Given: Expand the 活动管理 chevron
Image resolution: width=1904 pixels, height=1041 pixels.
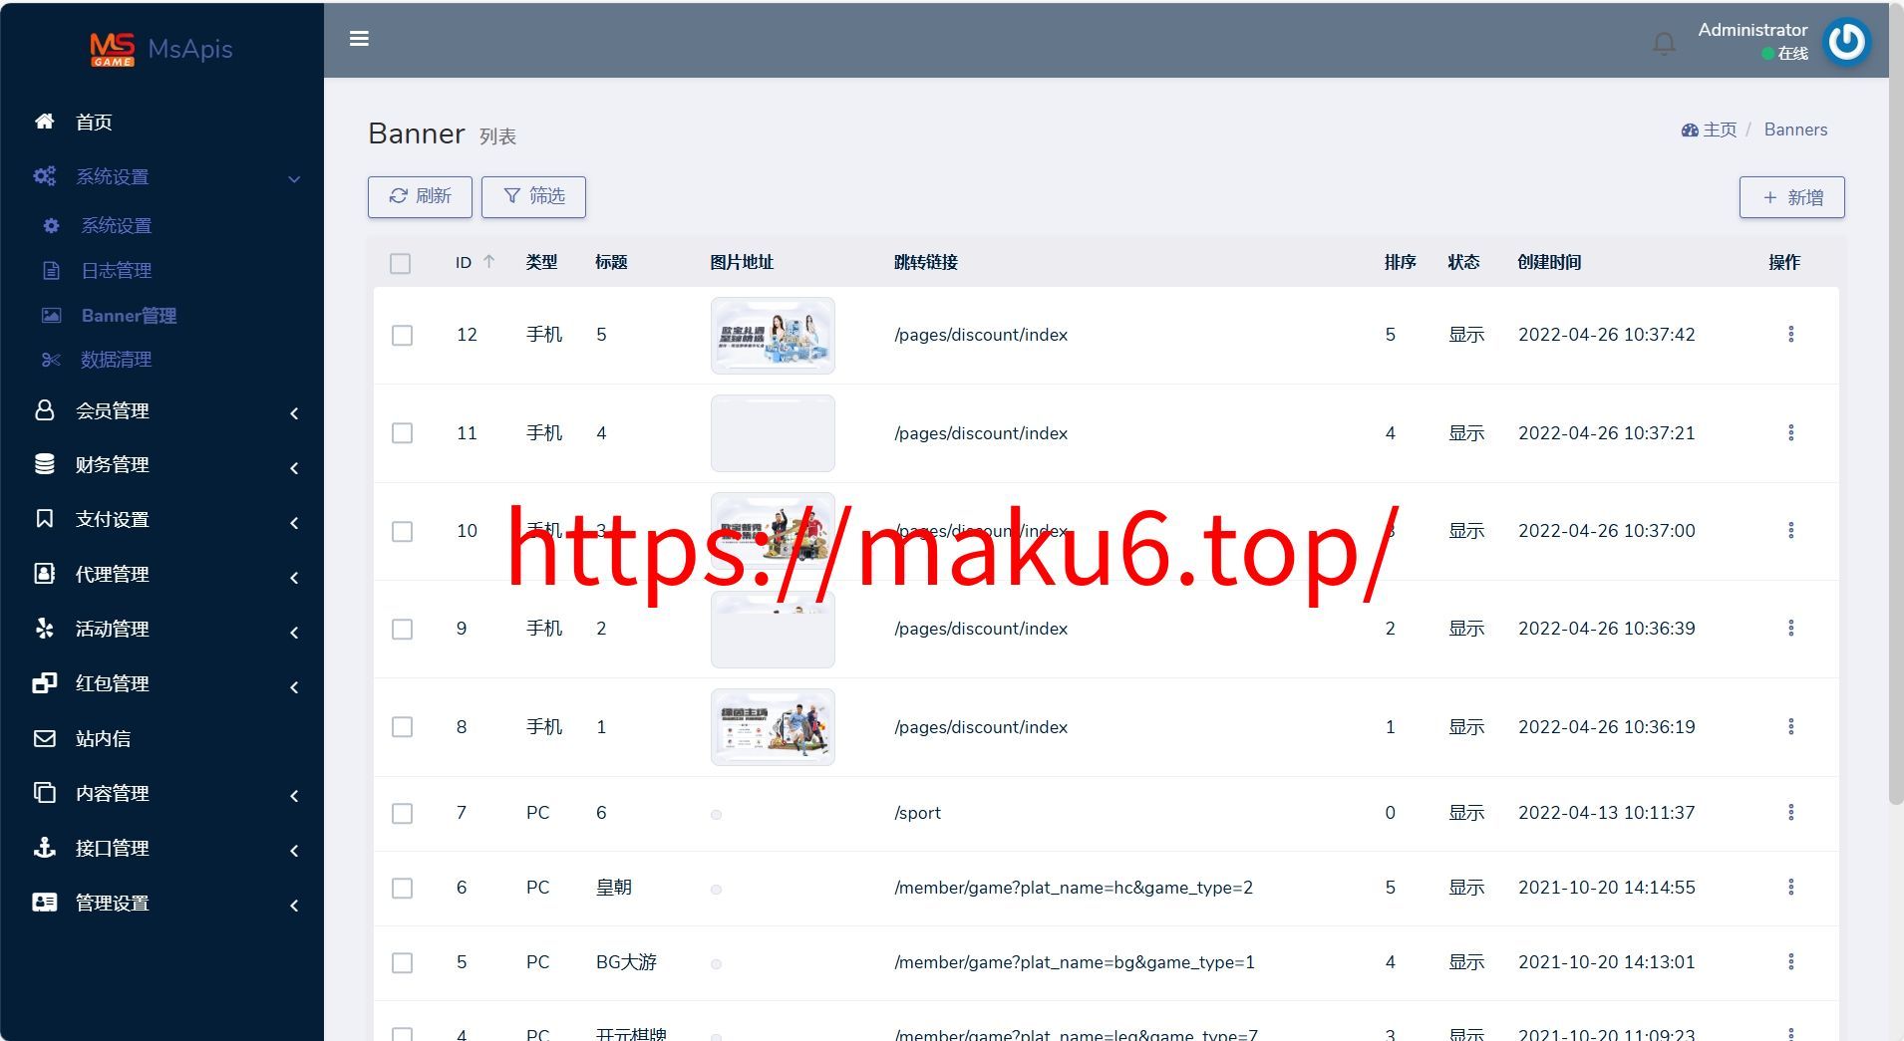Looking at the screenshot, I should point(294,632).
